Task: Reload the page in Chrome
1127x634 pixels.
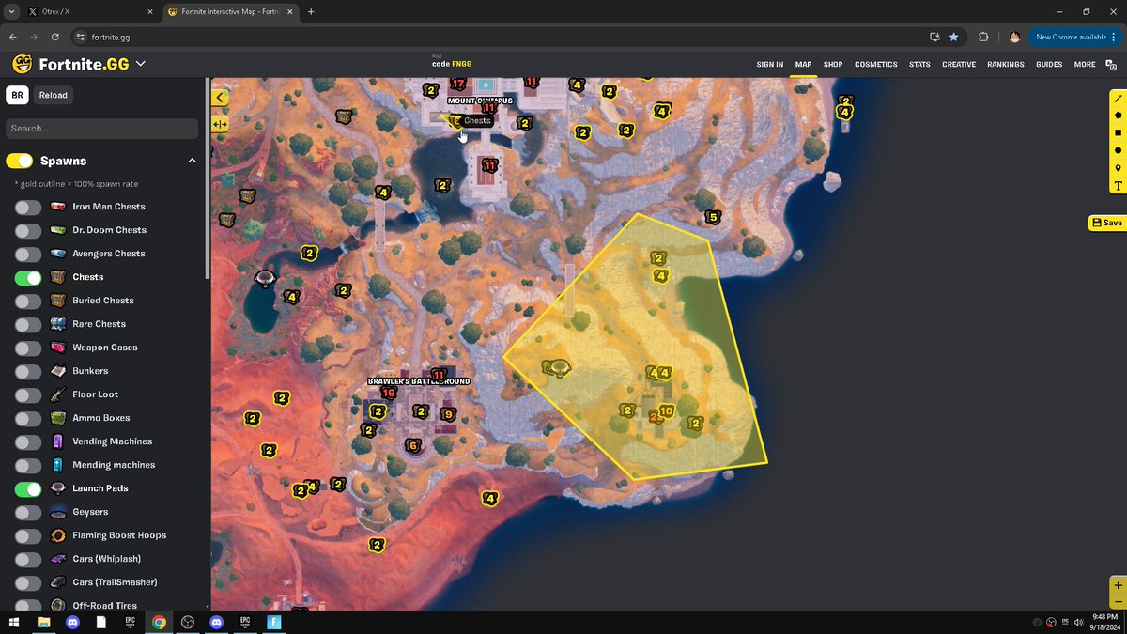Action: (55, 37)
